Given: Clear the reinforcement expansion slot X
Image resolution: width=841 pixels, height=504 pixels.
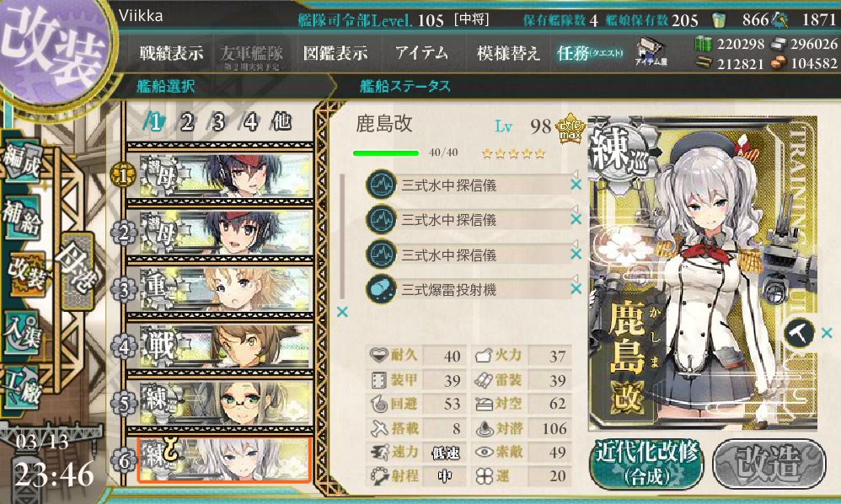Looking at the screenshot, I should pyautogui.click(x=827, y=333).
